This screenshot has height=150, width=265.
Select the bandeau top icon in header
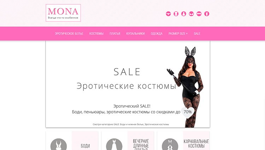199,14
